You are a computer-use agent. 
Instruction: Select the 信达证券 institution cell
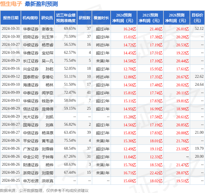click(x=31, y=109)
